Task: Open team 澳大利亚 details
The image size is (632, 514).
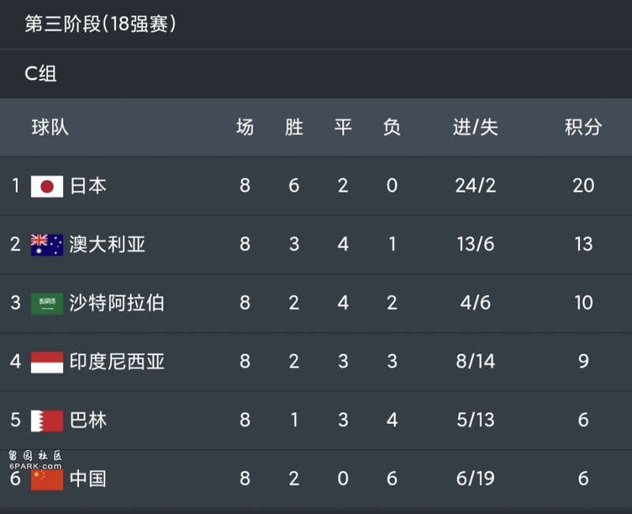Action: click(x=107, y=244)
